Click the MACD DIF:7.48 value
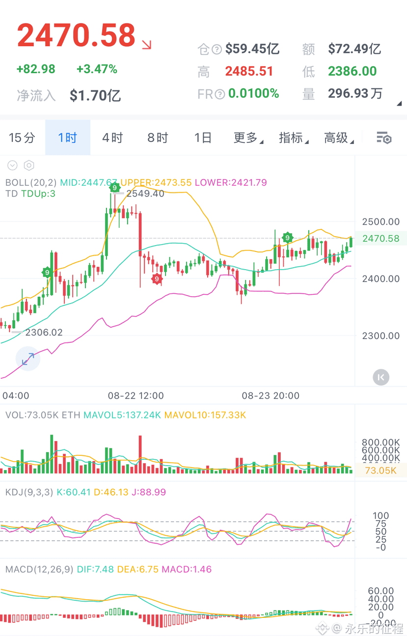This screenshot has height=641, width=407. [95, 569]
